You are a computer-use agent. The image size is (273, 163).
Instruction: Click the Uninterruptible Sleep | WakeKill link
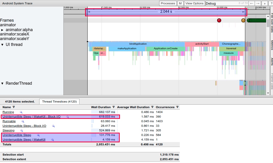[24, 140]
